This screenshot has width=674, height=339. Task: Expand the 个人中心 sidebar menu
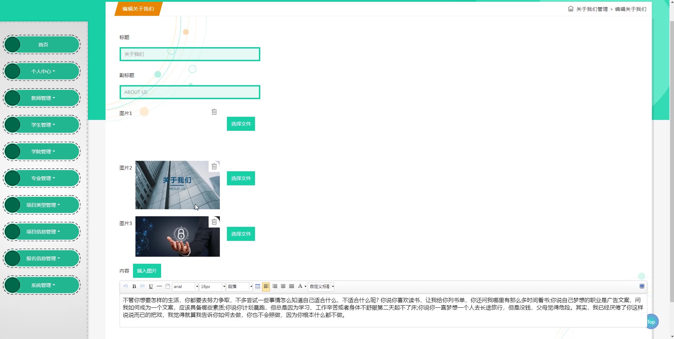coord(42,71)
